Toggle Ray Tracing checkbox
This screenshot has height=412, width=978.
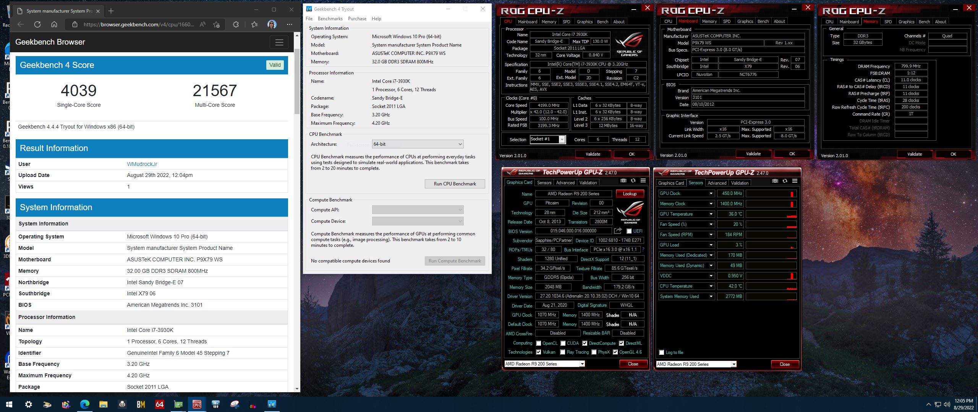[563, 352]
